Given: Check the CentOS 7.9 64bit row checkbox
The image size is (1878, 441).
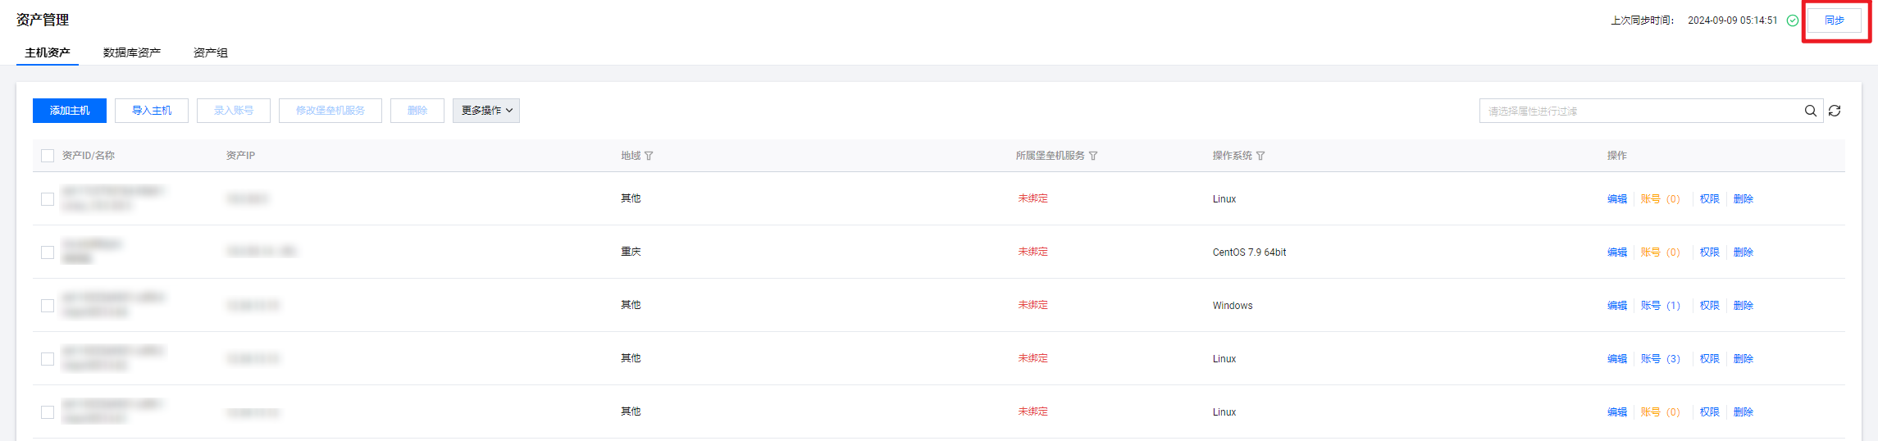Looking at the screenshot, I should tap(48, 252).
